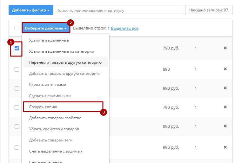
Task: Click the price 890 руб. cell
Action: pyautogui.click(x=171, y=127)
